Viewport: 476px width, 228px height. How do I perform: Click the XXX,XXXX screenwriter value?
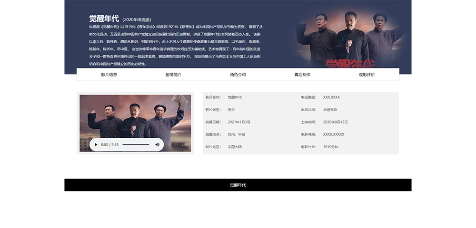pyautogui.click(x=331, y=97)
